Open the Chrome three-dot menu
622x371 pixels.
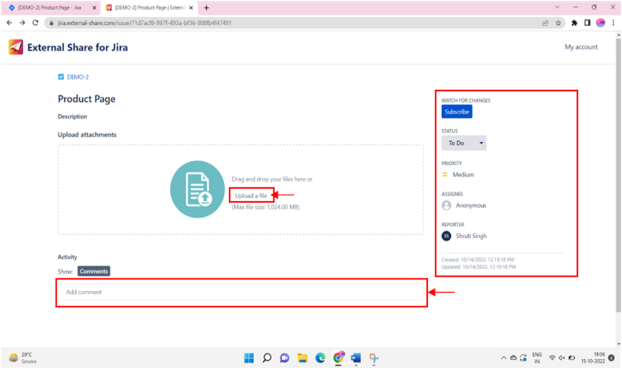613,23
